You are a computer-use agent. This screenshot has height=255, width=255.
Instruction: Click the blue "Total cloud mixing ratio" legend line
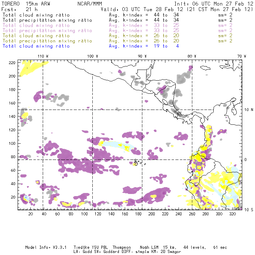point(36,46)
